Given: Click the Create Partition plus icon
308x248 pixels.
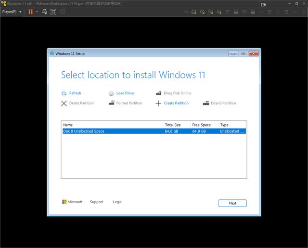Looking at the screenshot, I should (158, 103).
